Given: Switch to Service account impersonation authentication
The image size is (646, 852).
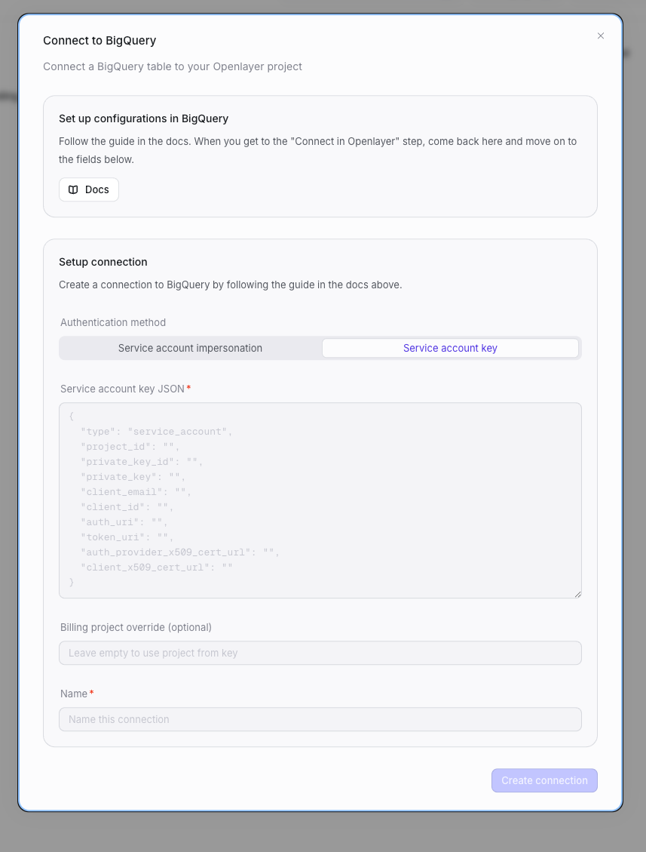Looking at the screenshot, I should coord(190,348).
